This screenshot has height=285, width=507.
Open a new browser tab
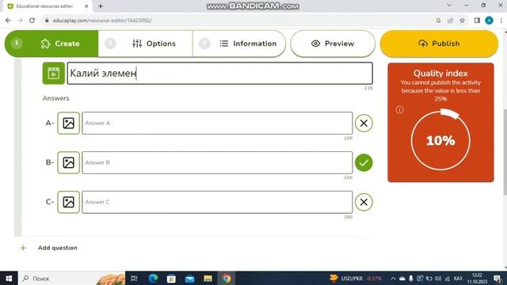tap(101, 6)
